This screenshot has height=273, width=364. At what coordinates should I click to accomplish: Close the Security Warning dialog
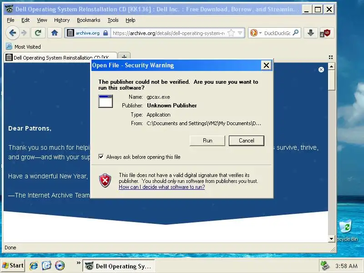(266, 65)
